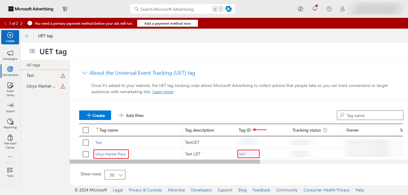Collapse the side panel icon beside UET tag heading
Screen dimensions: 408x195
click(x=32, y=51)
